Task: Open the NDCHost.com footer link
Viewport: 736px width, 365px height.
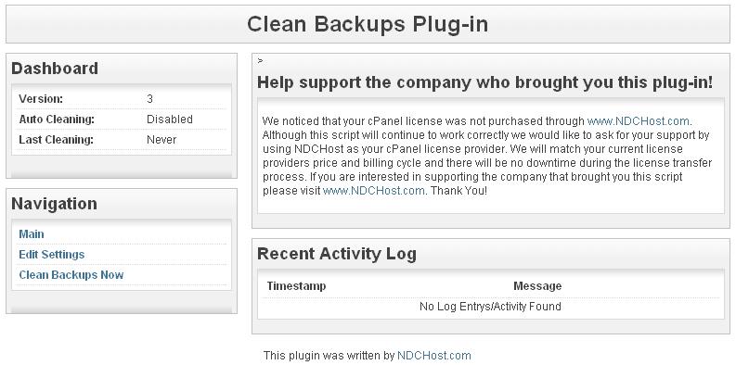Action: tap(433, 355)
